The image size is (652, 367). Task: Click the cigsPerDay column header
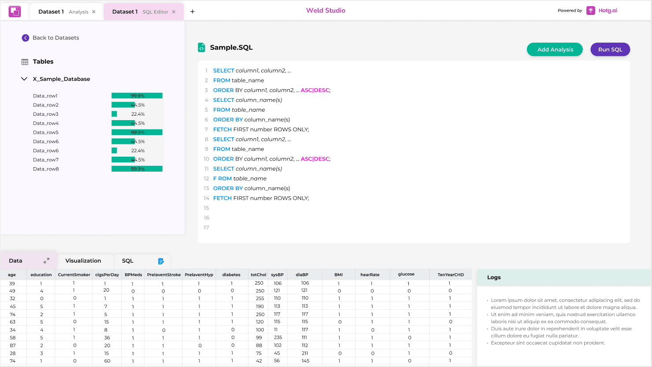pyautogui.click(x=107, y=275)
